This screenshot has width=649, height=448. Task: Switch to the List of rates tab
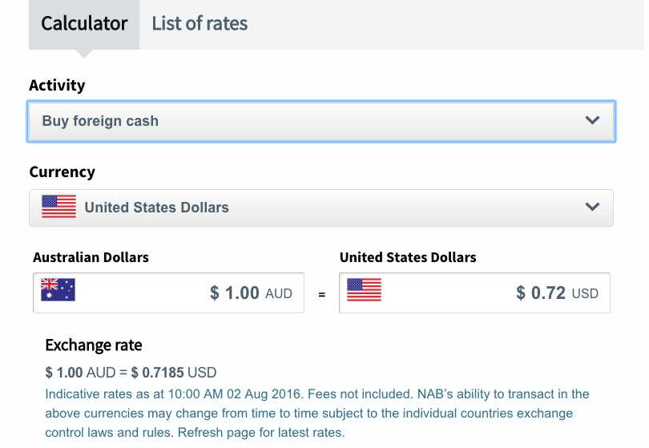click(200, 23)
